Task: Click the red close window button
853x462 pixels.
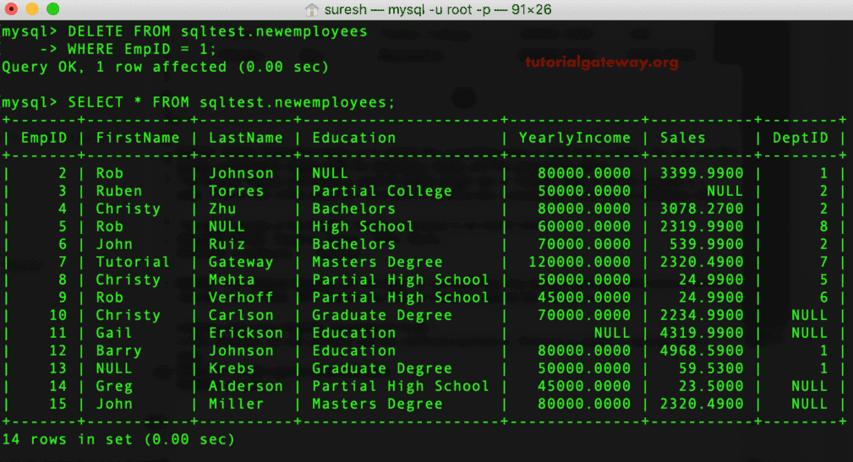Action: point(12,8)
